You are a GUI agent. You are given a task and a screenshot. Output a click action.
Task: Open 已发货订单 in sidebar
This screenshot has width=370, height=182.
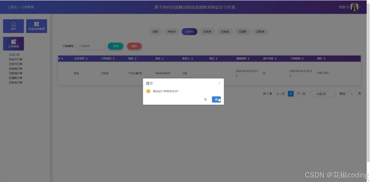pyautogui.click(x=16, y=82)
